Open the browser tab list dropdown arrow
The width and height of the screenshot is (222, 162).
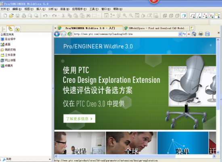coord(55,28)
